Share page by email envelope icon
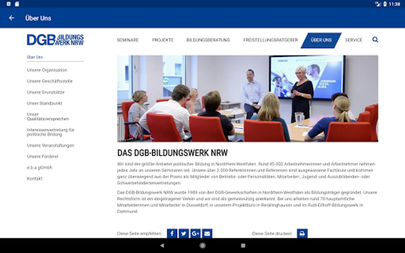Image resolution: width=405 pixels, height=253 pixels. click(207, 233)
